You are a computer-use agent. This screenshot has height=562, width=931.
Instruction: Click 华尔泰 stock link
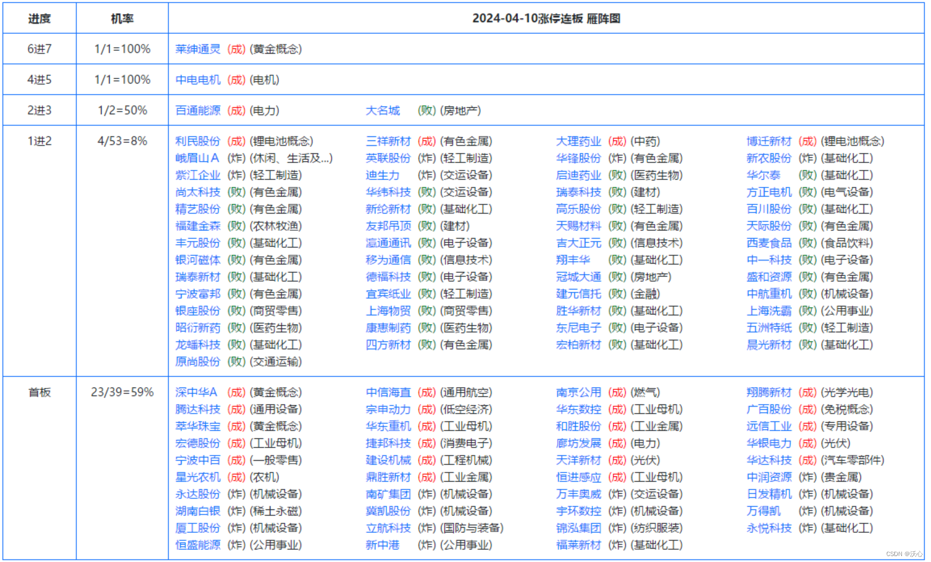[x=764, y=175]
